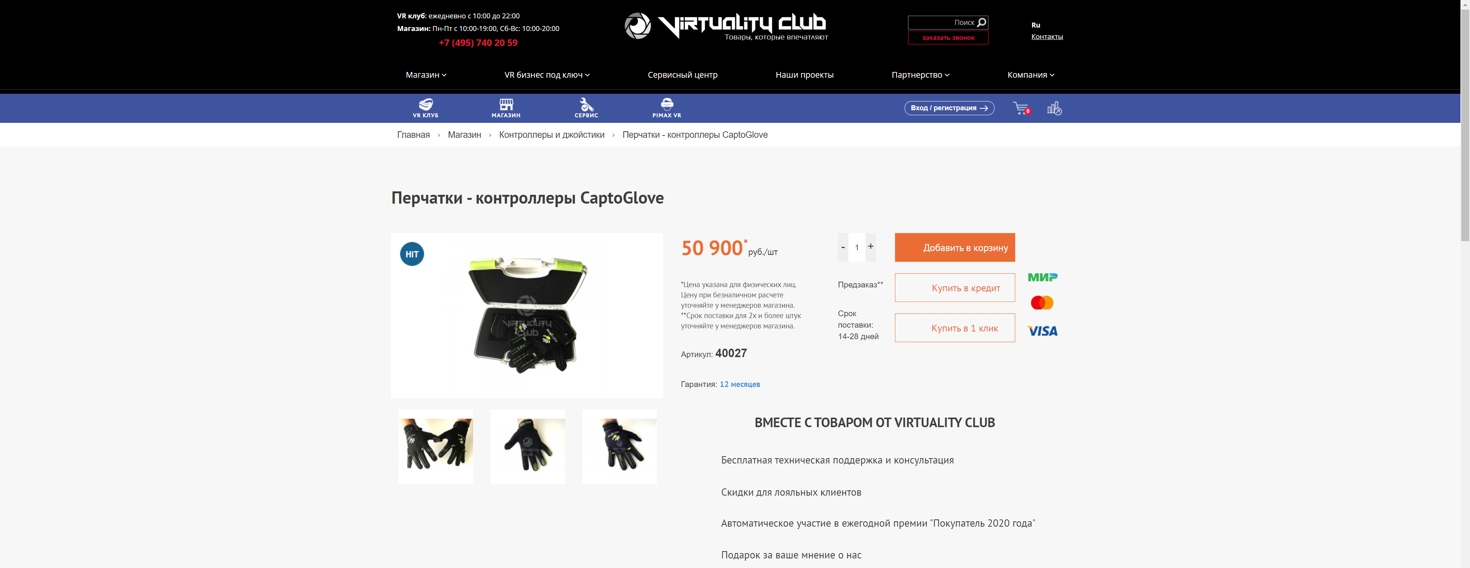
Task: Add product with Добавить в корзину
Action: (x=955, y=248)
